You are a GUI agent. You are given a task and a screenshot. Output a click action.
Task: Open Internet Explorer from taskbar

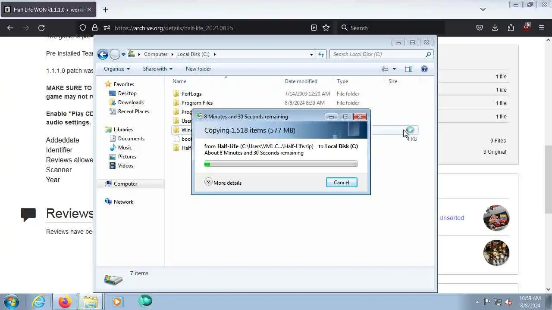pos(39,301)
